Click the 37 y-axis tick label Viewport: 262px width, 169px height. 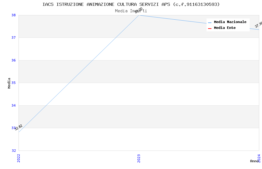[14, 37]
